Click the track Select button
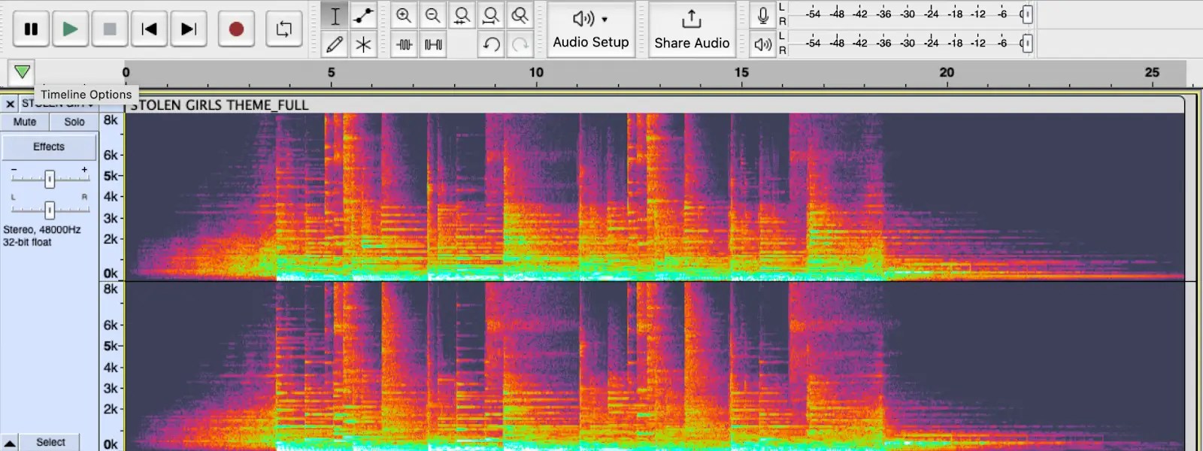 point(50,443)
